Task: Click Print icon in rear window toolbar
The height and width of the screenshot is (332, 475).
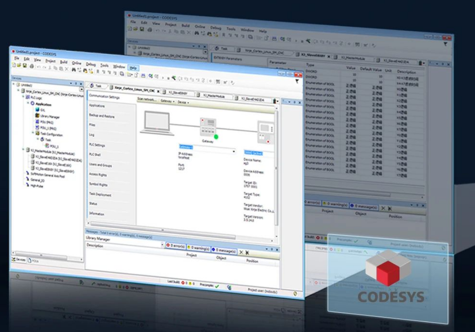Action: pyautogui.click(x=149, y=30)
